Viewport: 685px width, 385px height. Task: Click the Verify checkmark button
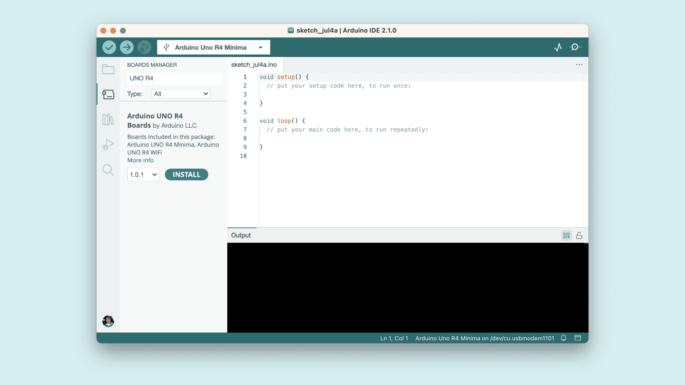point(109,47)
